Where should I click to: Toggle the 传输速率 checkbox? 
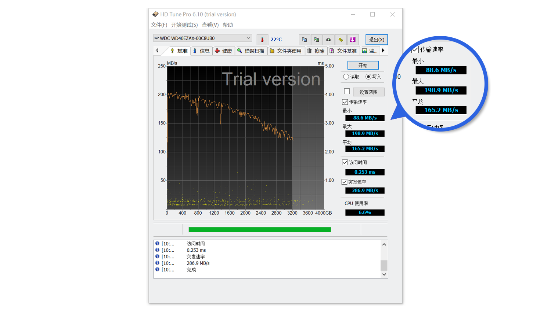click(x=345, y=102)
